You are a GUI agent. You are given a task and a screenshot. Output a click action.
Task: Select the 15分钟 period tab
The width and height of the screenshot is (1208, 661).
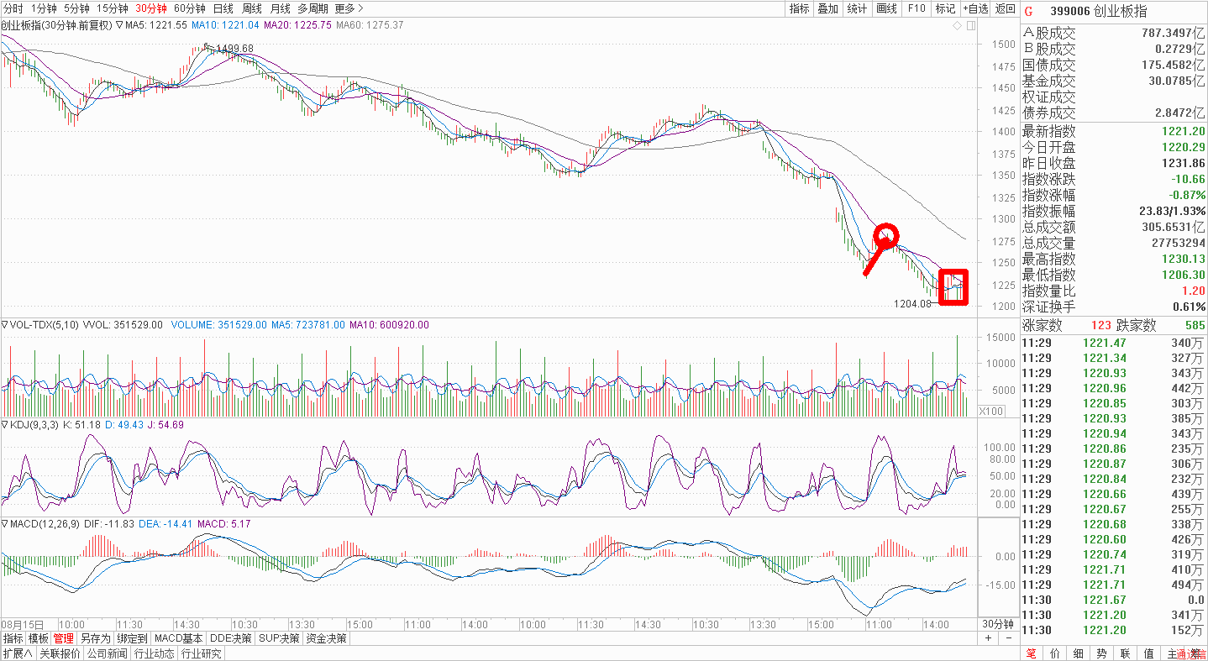tap(112, 8)
